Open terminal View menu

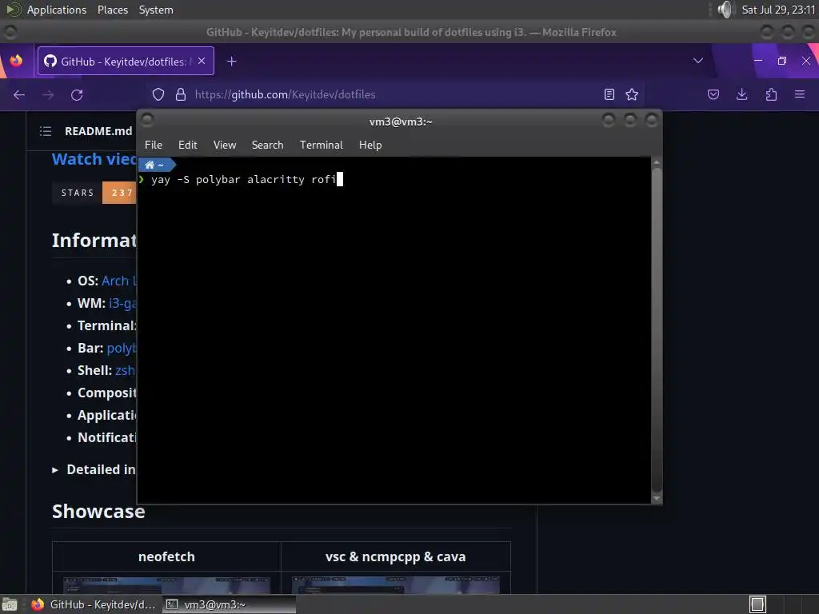(x=225, y=146)
